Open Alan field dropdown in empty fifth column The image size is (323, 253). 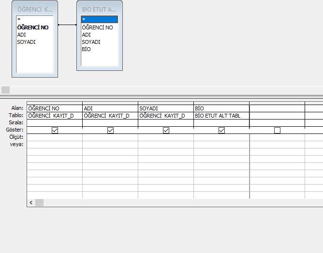click(277, 108)
